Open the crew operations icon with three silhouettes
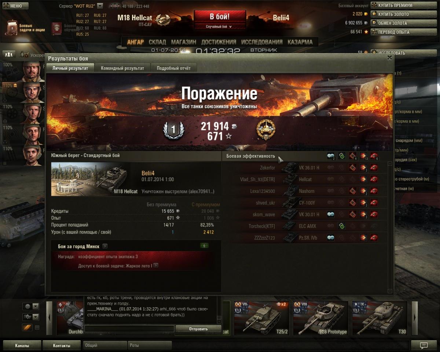Screen dimensions: 440x352 pos(9,54)
